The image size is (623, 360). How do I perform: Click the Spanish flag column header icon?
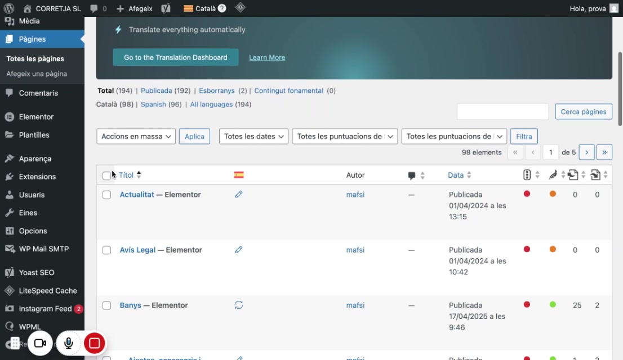239,174
